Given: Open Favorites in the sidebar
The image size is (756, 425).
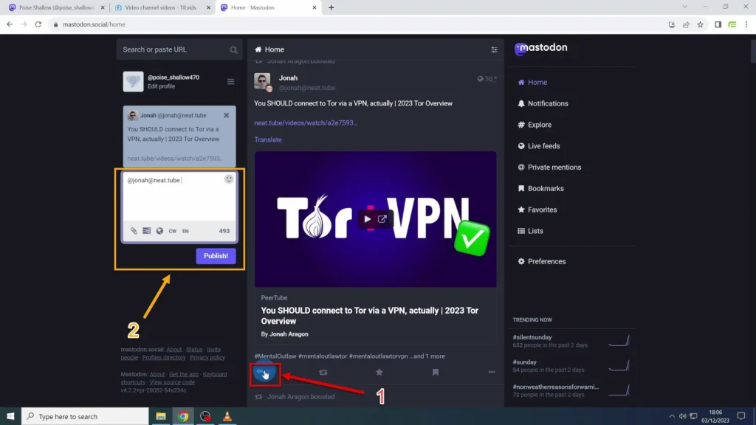Looking at the screenshot, I should point(537,210).
